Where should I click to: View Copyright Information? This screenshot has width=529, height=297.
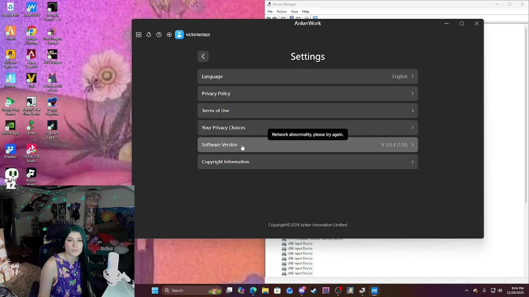point(307,162)
